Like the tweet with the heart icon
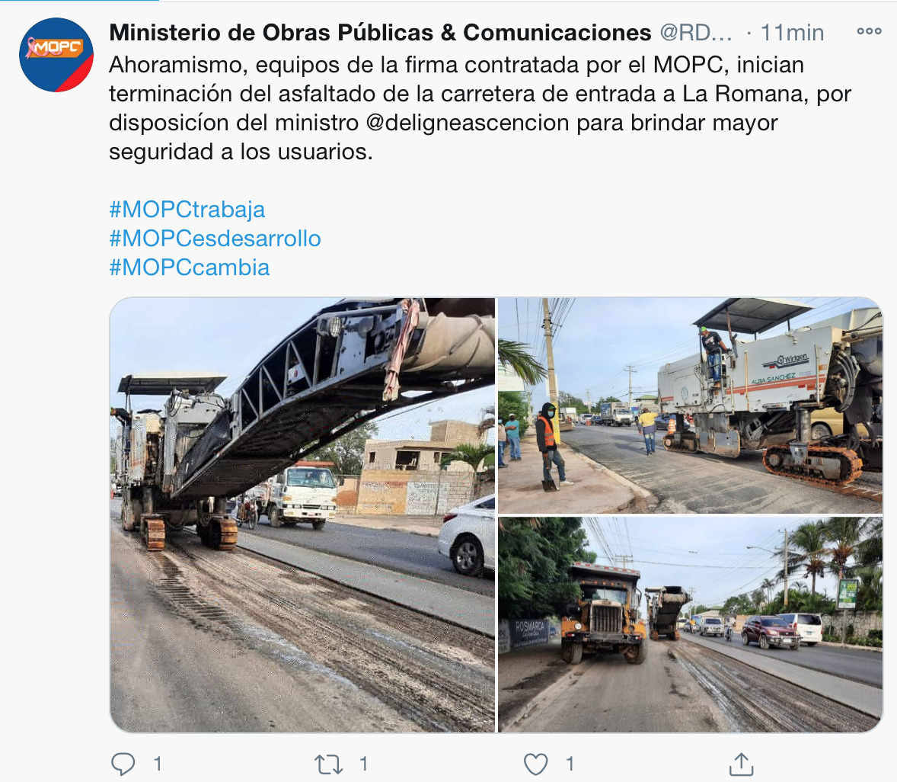 [x=536, y=764]
